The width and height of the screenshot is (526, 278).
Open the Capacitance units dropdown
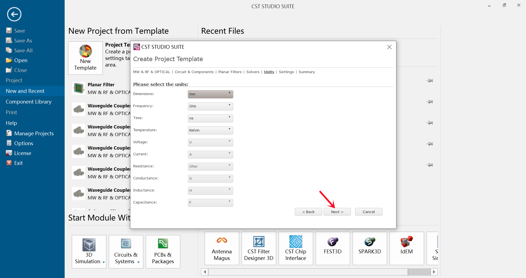point(210,203)
